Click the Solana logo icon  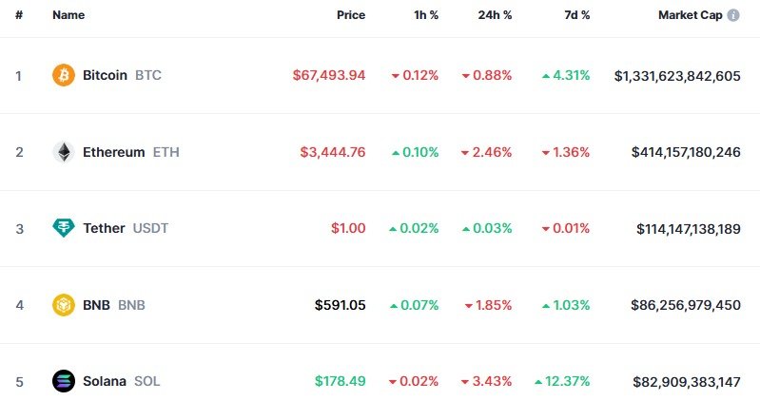click(64, 381)
